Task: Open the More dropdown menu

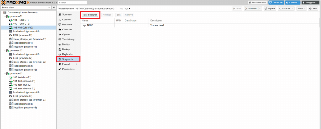Action: tap(301, 8)
